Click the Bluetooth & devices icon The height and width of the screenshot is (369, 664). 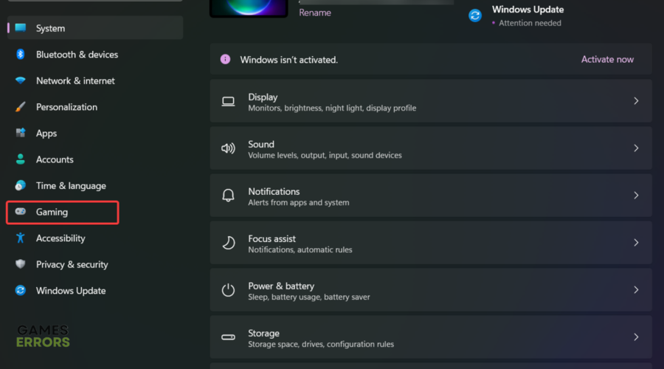point(21,55)
